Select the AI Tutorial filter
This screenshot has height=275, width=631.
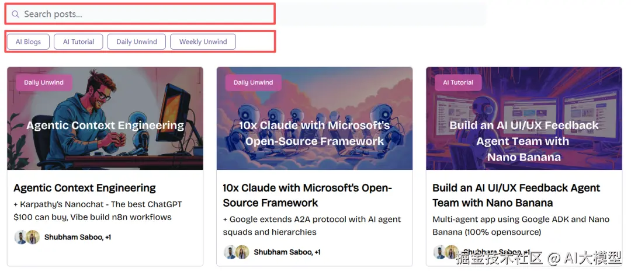(78, 41)
